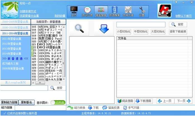
Task: Click the directory list vertical scrollbar thumb
Action: click(64, 63)
